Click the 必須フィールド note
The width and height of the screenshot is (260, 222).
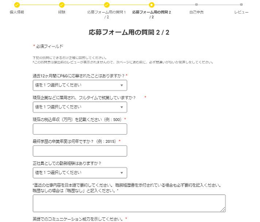click(48, 46)
